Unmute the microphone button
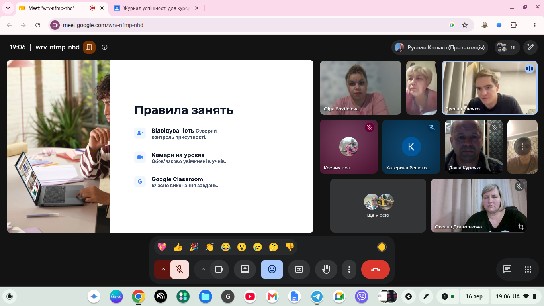Screen dimensions: 544x306 [180, 269]
